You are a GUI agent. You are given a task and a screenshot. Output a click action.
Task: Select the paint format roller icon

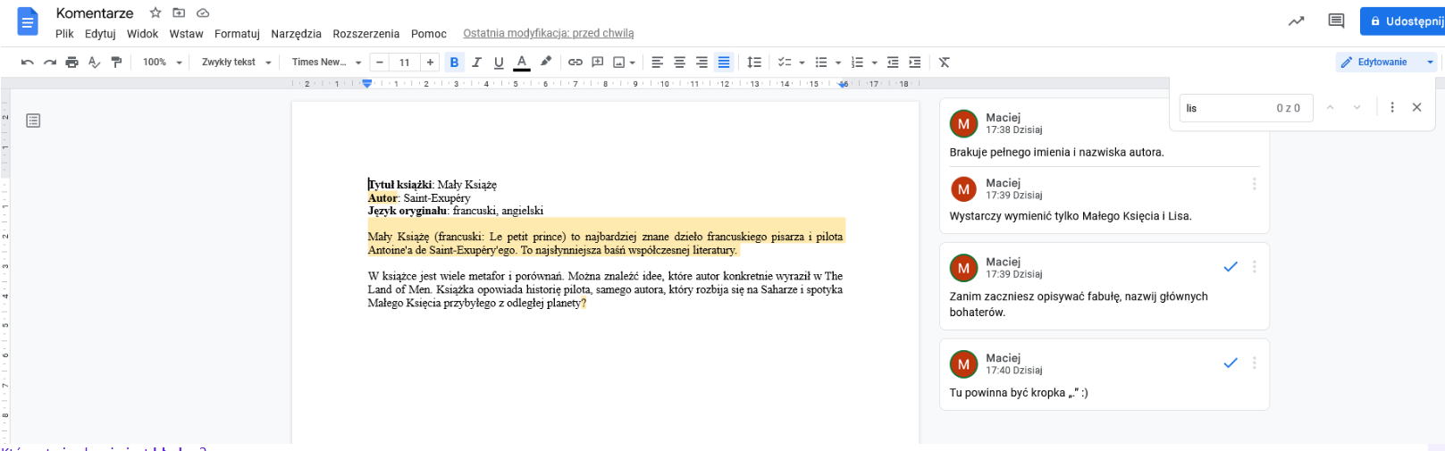tap(116, 63)
